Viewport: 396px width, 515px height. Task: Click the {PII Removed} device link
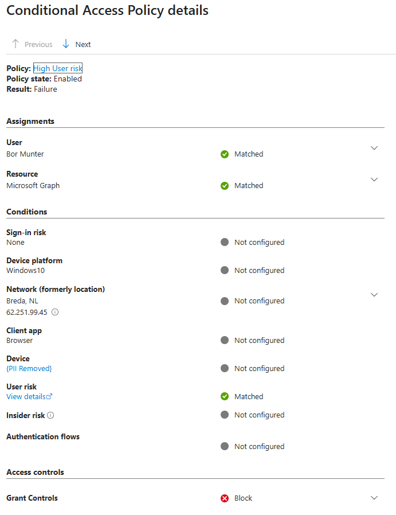pyautogui.click(x=29, y=369)
